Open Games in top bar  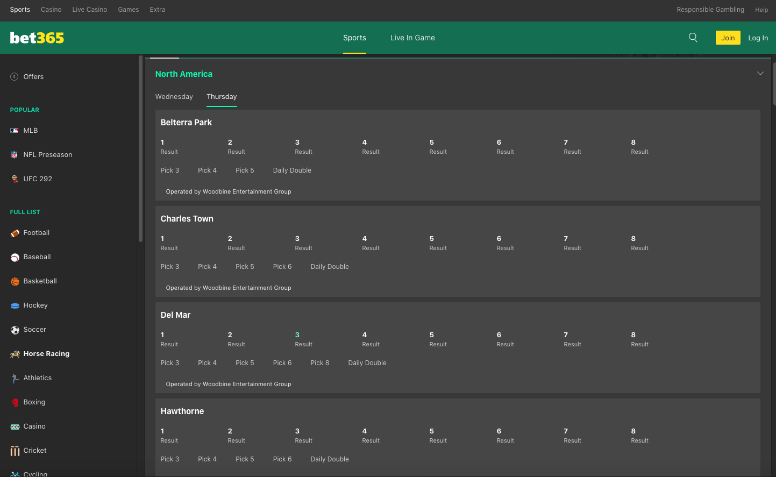click(x=129, y=10)
